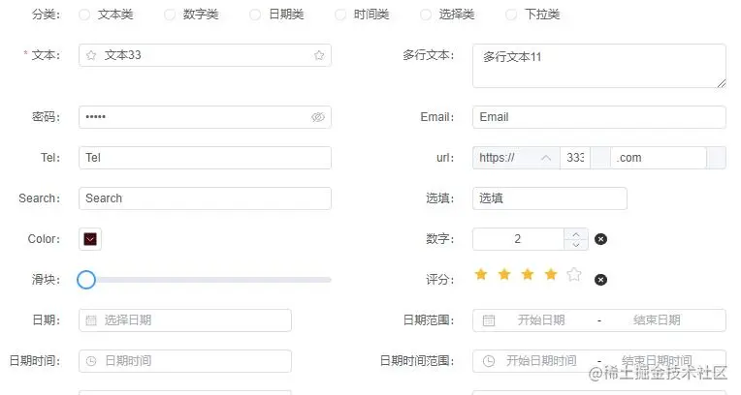Set 评分 rating to five stars
This screenshot has height=395, width=741.
point(574,274)
